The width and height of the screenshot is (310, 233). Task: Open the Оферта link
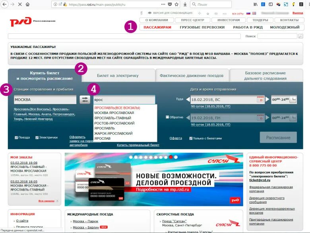click(x=176, y=138)
